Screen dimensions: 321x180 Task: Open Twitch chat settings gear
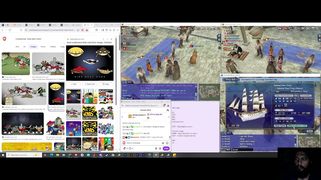tap(160, 148)
